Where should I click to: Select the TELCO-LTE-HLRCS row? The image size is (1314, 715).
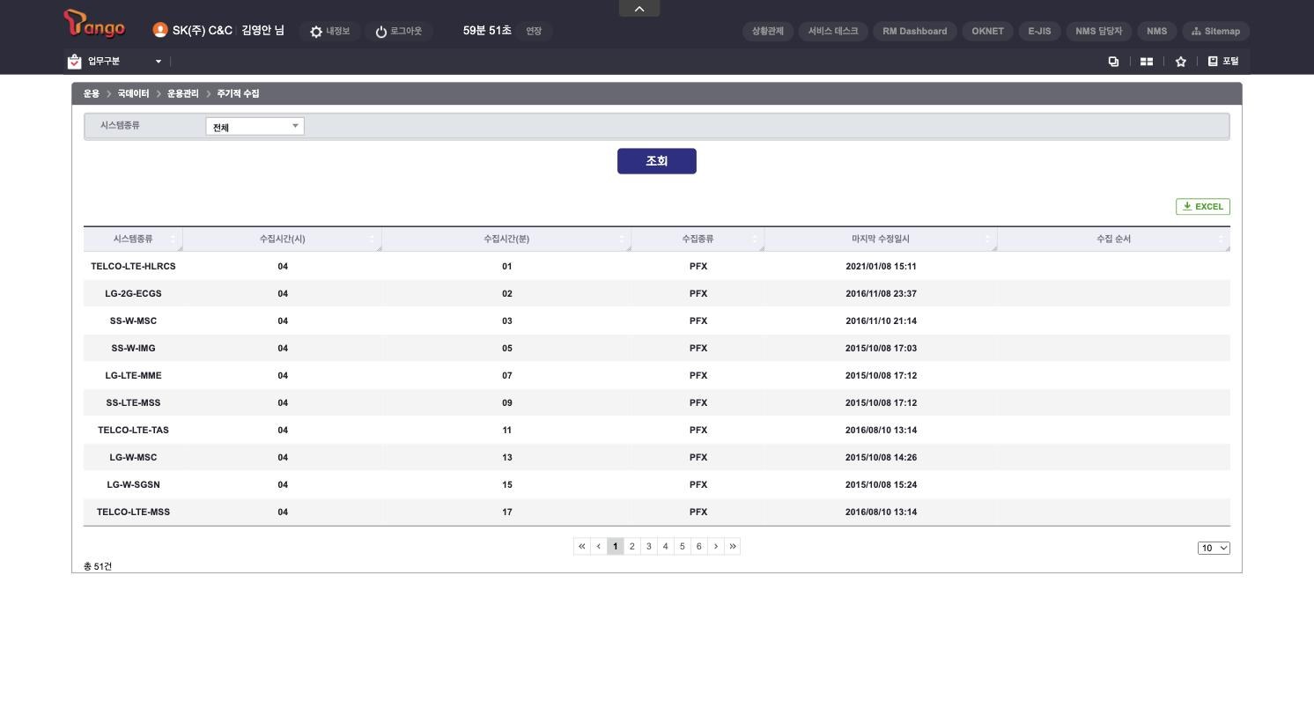pos(657,266)
